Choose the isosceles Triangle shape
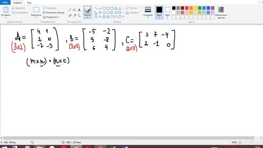This screenshot has height=148, width=263. (x=120, y=8)
